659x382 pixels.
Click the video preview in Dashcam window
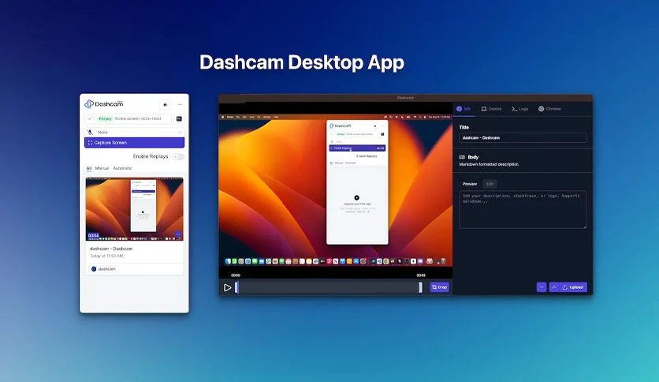(x=335, y=190)
